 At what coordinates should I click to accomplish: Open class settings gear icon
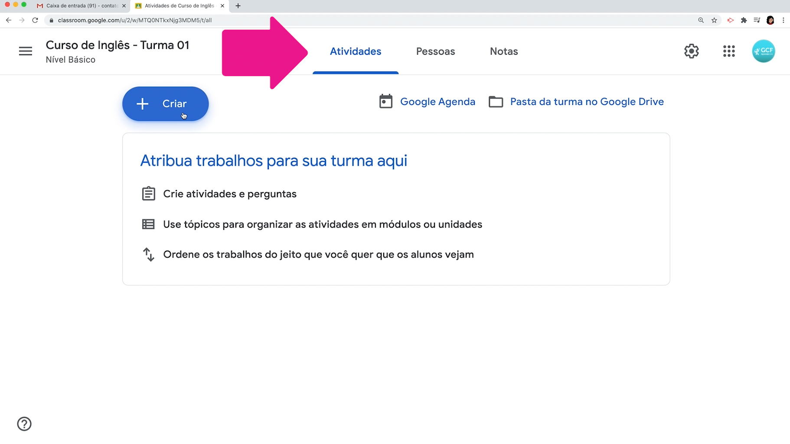pyautogui.click(x=692, y=51)
